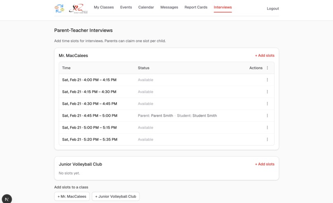Viewport: 333px width, 203px height.
Task: Go to My Classes tab
Action: click(104, 7)
